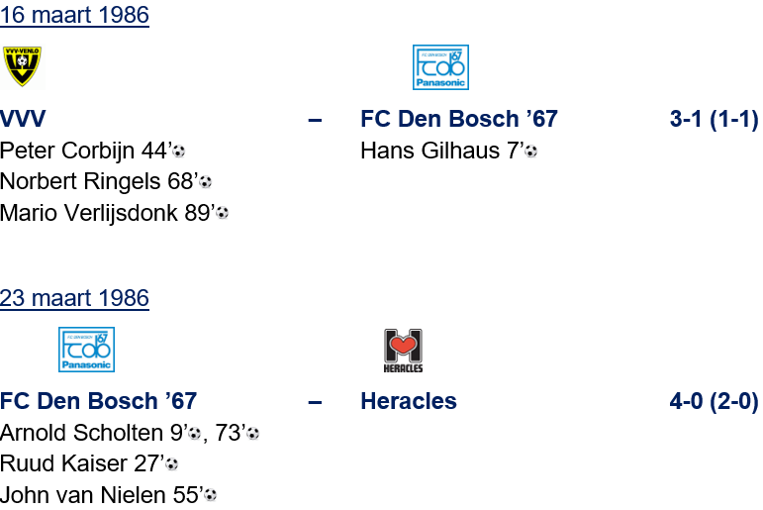Click the ball icon after Kaiser 27'

click(172, 464)
